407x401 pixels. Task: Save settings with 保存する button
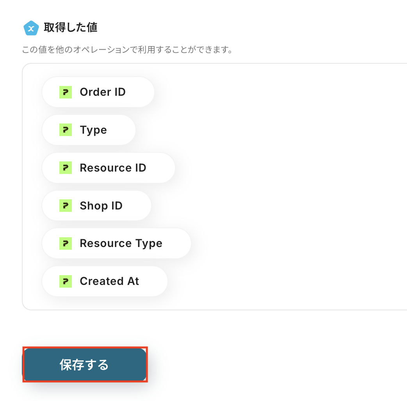click(85, 364)
